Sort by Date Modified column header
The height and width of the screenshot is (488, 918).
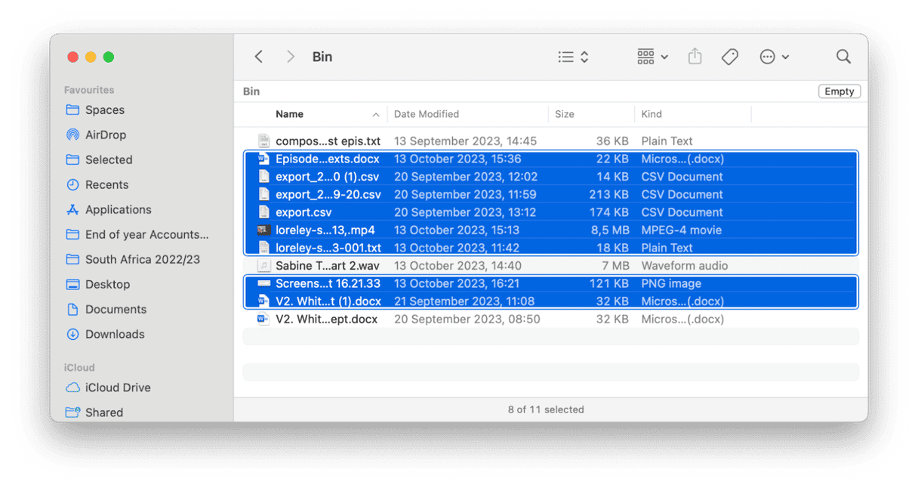click(427, 114)
